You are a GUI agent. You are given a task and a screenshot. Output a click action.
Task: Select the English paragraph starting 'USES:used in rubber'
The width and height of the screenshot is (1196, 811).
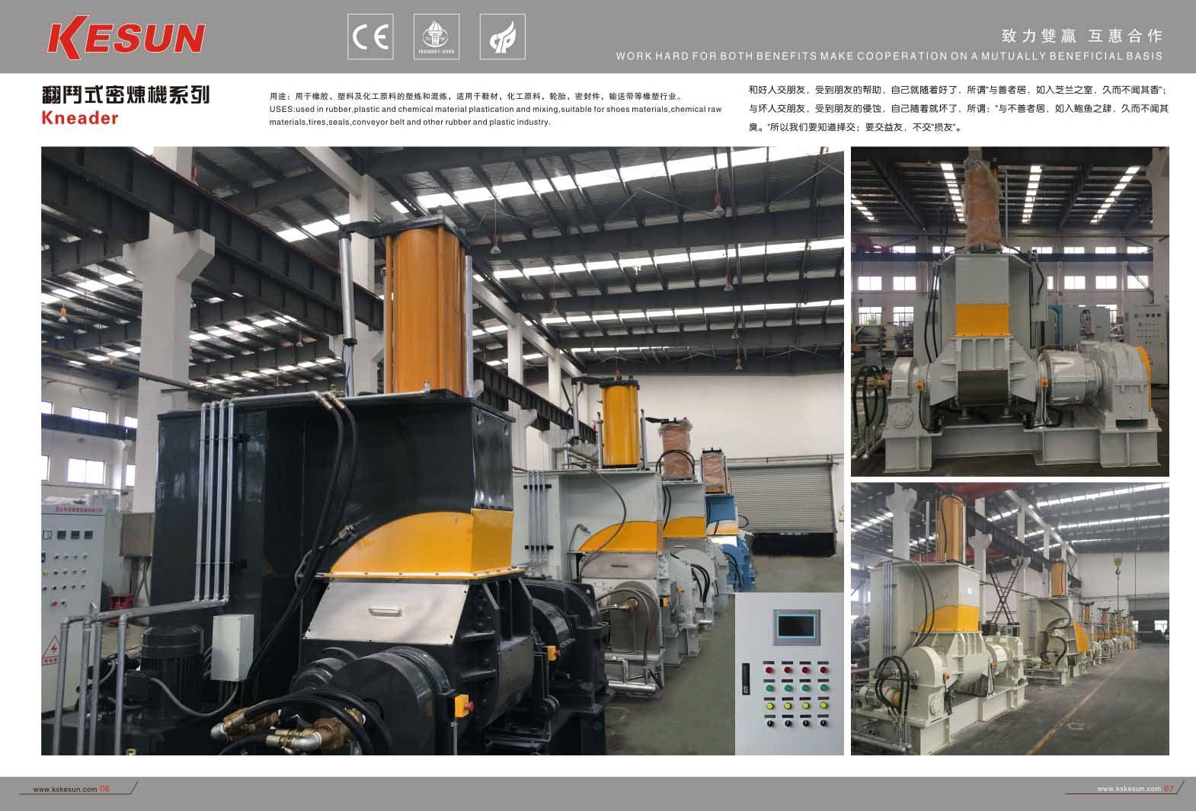pos(495,116)
